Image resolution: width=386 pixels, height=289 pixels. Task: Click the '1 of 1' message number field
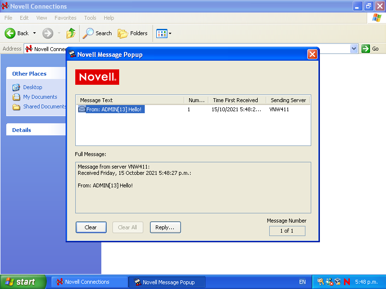tap(287, 231)
